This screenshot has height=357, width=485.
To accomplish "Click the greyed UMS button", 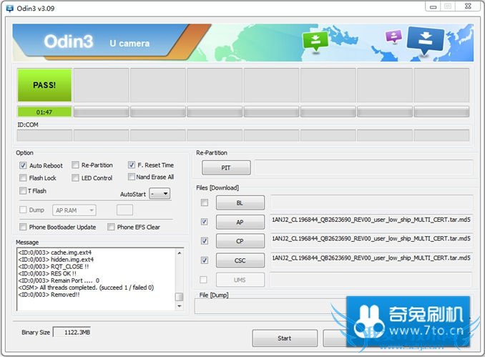I will (240, 280).
